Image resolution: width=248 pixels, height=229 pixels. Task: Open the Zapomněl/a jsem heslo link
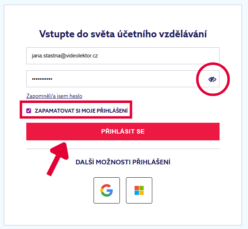coord(54,96)
